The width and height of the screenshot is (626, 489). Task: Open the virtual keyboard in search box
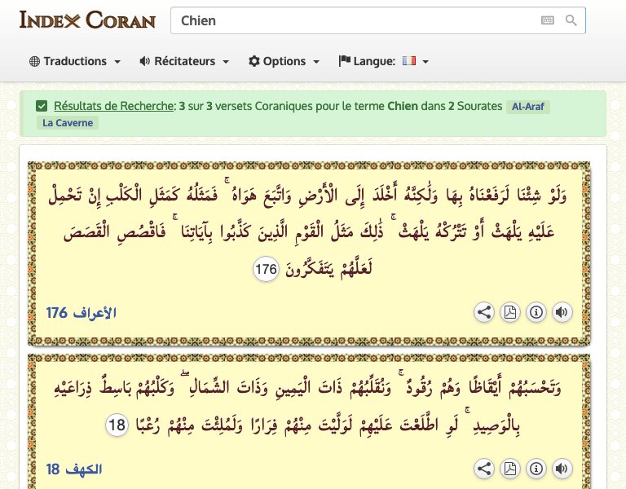tap(547, 20)
